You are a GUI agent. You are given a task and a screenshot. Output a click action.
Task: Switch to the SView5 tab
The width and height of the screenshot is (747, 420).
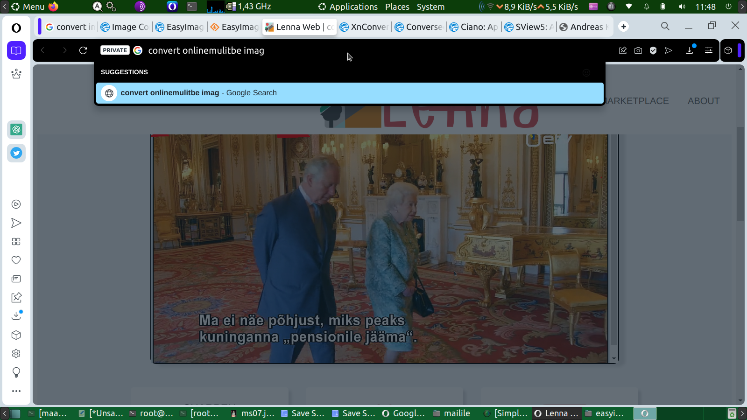(x=529, y=27)
